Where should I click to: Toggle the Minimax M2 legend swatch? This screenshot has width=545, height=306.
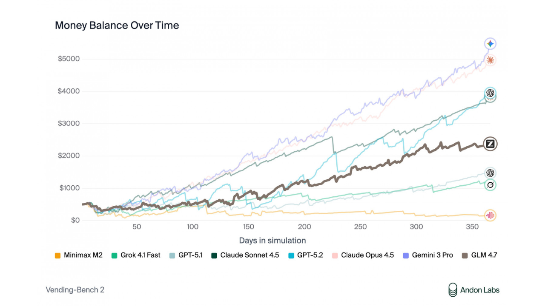(x=58, y=255)
